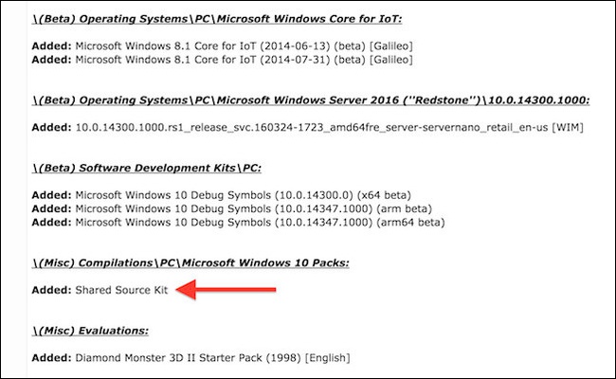This screenshot has width=616, height=379.
Task: Select Debug Symbols 10.0.14300.0 x64 beta entry
Action: [x=222, y=195]
